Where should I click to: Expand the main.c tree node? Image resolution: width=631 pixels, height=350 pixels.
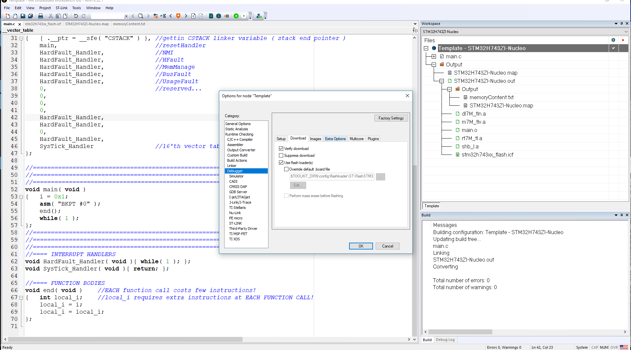click(x=434, y=57)
